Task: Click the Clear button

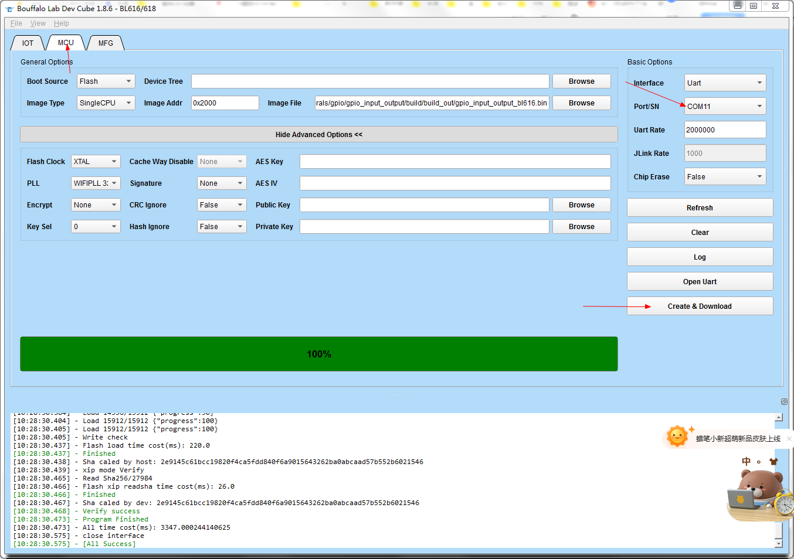Action: coord(700,233)
